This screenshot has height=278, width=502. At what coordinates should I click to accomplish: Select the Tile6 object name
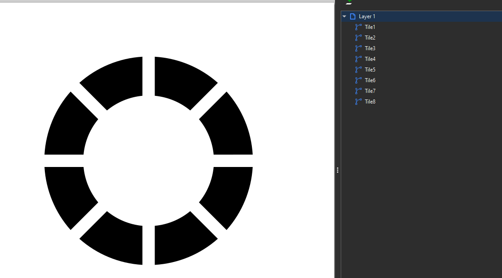370,80
